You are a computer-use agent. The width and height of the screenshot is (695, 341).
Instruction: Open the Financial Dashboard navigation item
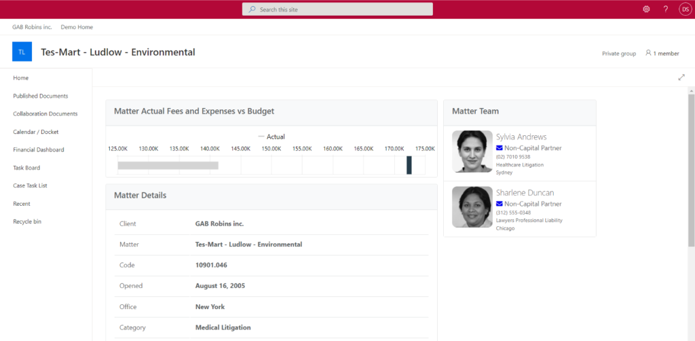pos(39,149)
